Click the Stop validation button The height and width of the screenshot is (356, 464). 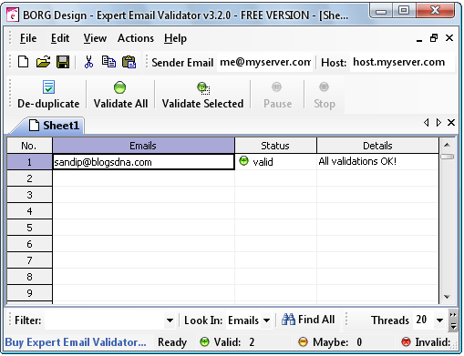[x=325, y=95]
